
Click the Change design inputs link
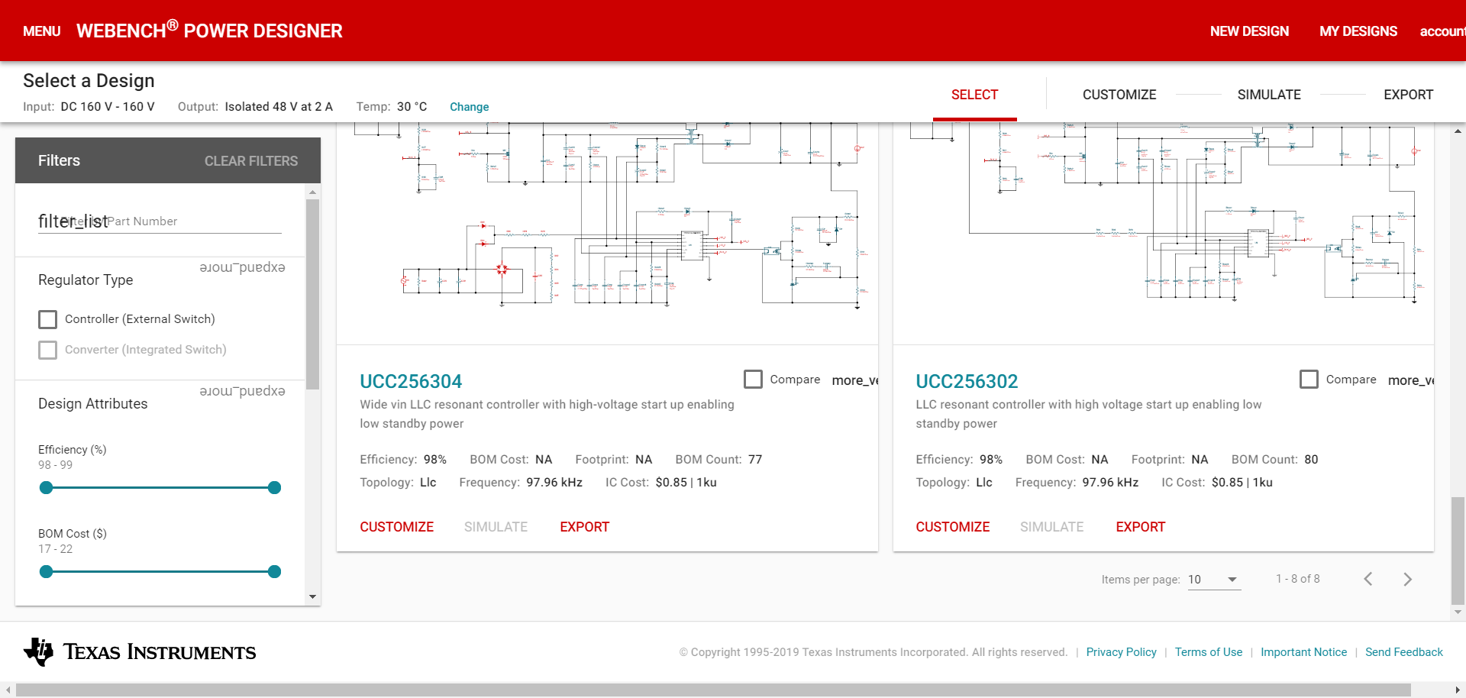click(x=469, y=107)
